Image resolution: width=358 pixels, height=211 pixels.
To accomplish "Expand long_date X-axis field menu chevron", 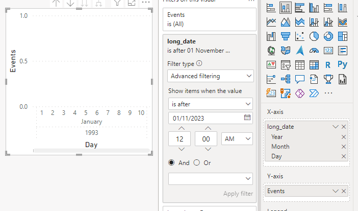I will pos(336,127).
